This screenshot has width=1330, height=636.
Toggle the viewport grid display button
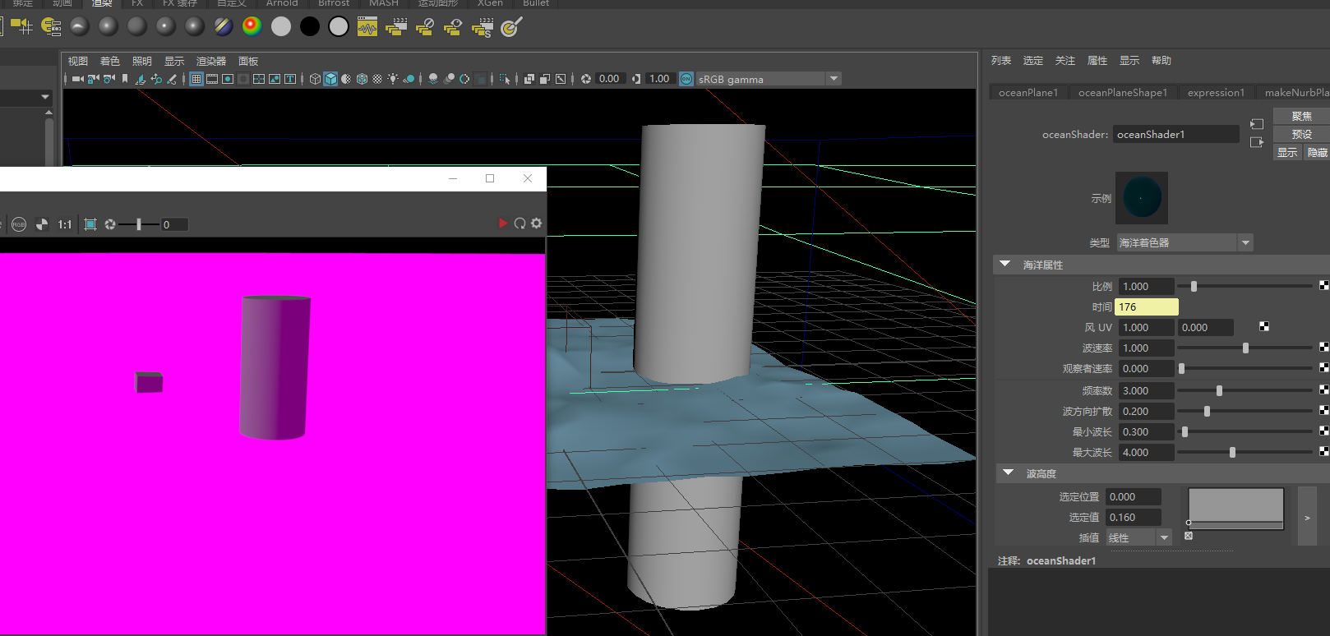196,79
